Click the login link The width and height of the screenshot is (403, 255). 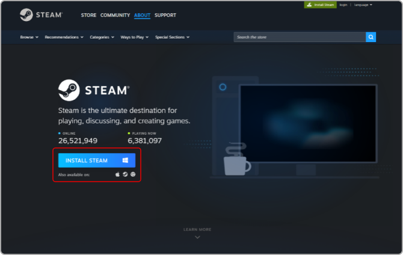343,5
